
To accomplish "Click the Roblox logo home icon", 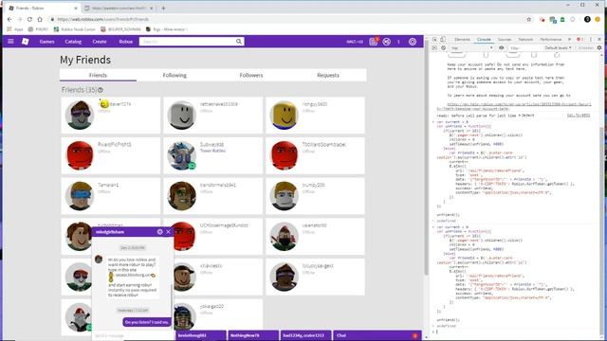I will point(26,42).
